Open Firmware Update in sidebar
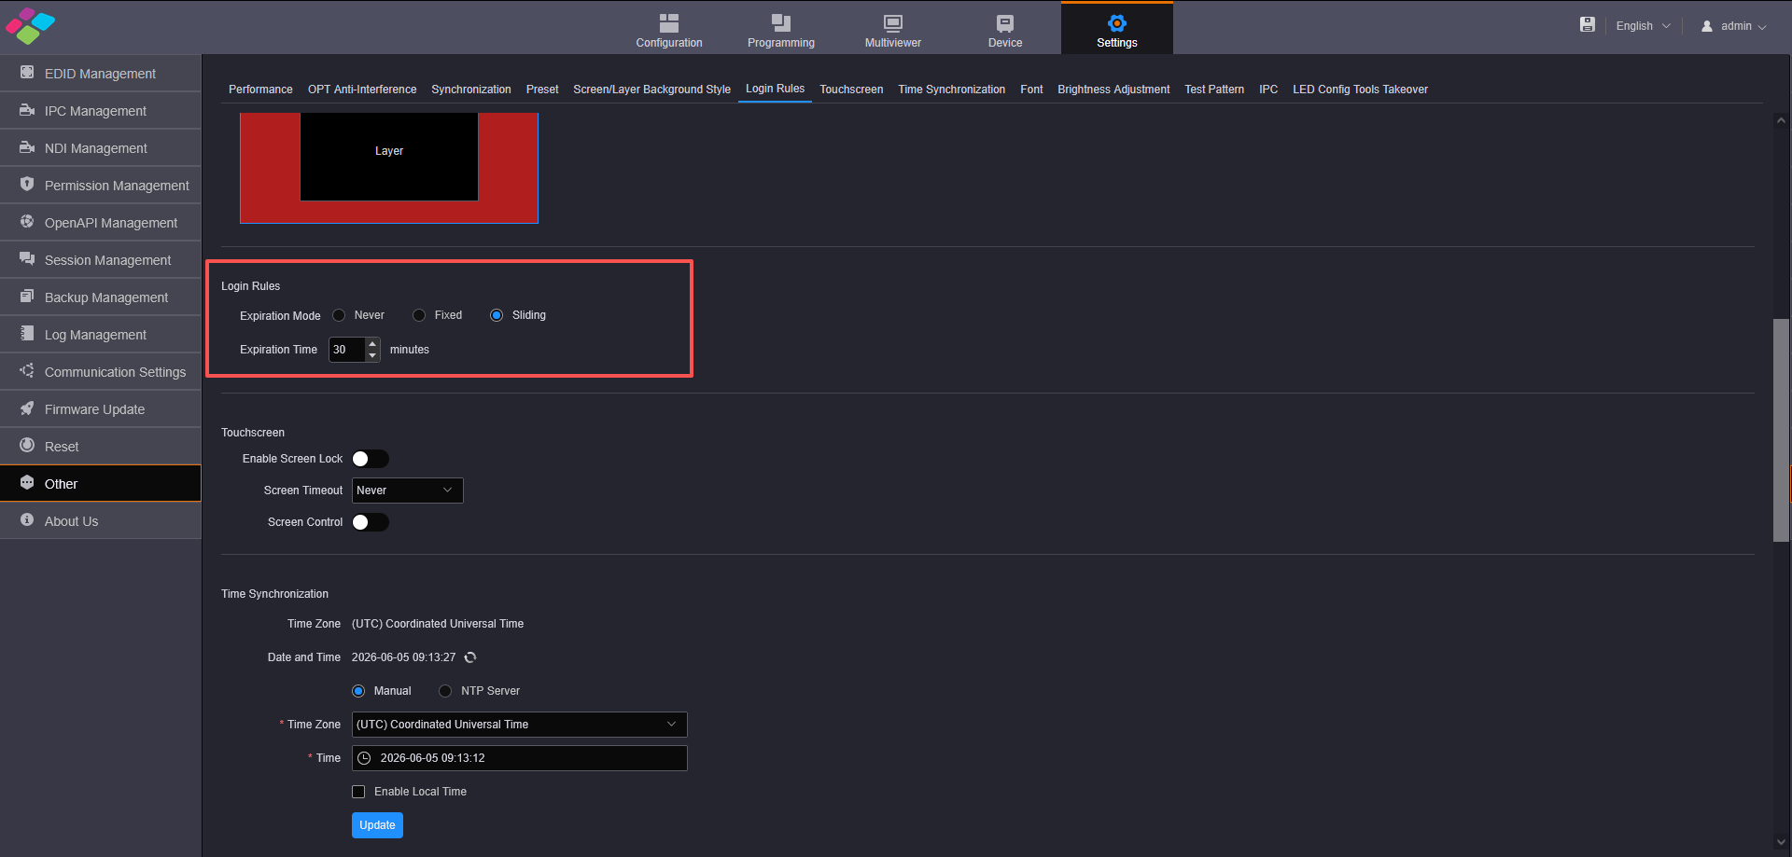 click(x=101, y=408)
